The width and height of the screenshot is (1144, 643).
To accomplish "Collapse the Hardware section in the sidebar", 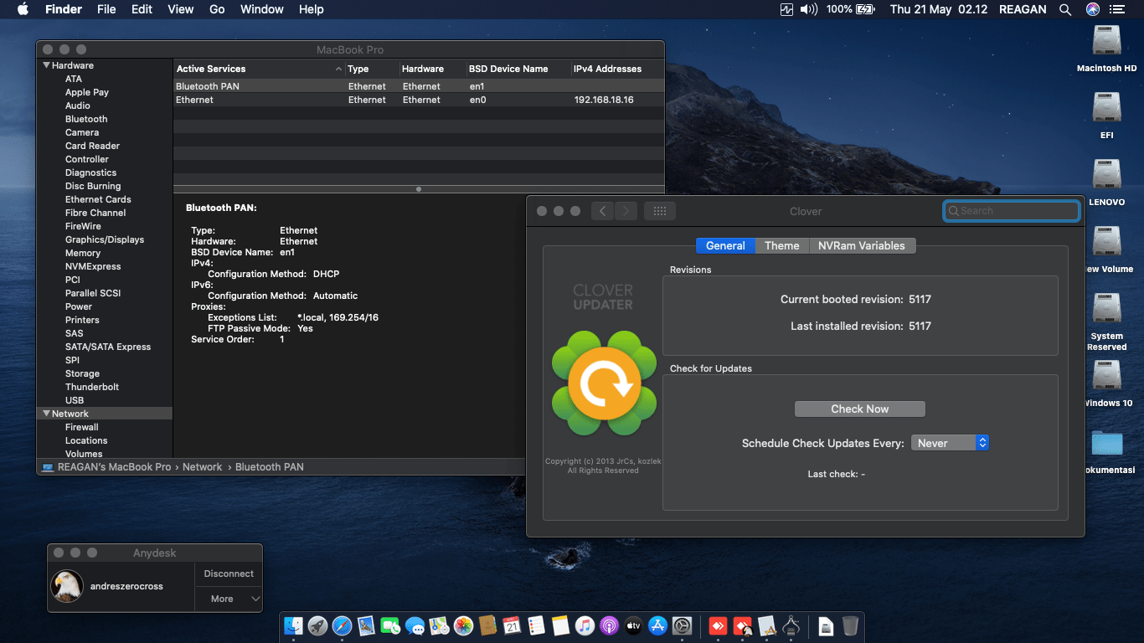I will (x=47, y=65).
